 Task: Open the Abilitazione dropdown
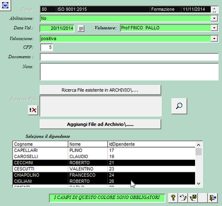click(x=214, y=18)
